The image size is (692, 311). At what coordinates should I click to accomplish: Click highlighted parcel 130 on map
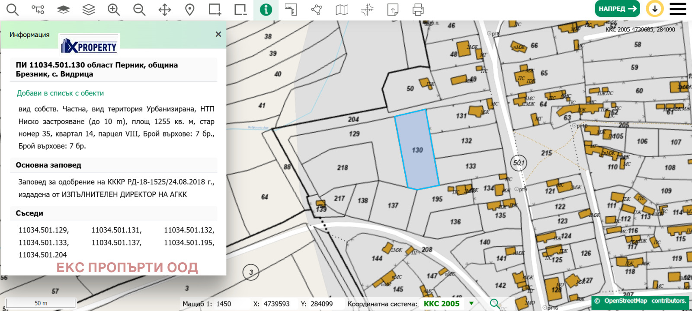click(417, 150)
